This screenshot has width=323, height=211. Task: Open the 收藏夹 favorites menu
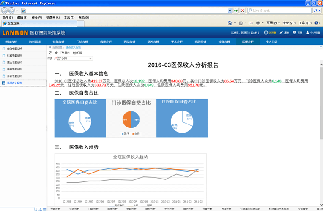(x=53, y=17)
